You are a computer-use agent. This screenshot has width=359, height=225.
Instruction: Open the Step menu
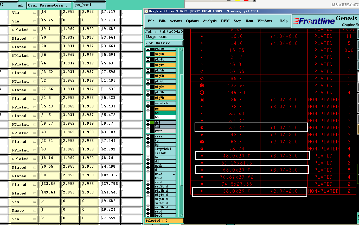pyautogui.click(x=238, y=21)
